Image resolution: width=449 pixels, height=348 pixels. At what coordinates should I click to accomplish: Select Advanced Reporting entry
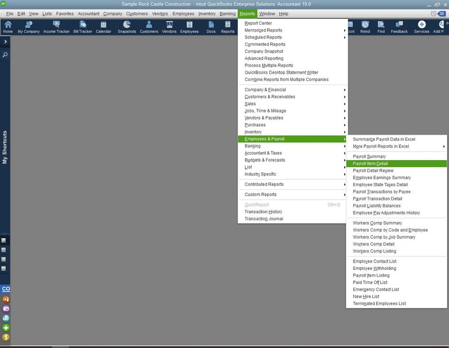tap(293, 58)
